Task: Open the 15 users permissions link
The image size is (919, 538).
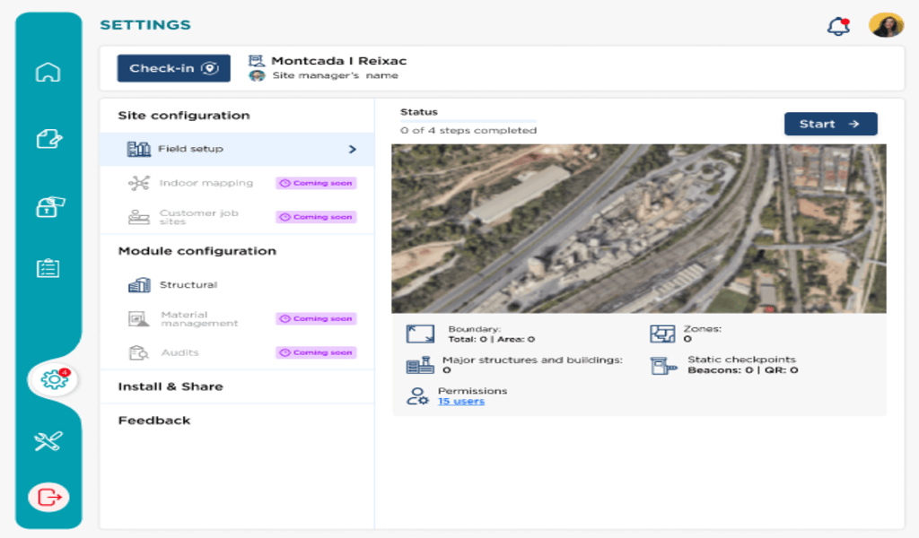Action: [x=460, y=402]
